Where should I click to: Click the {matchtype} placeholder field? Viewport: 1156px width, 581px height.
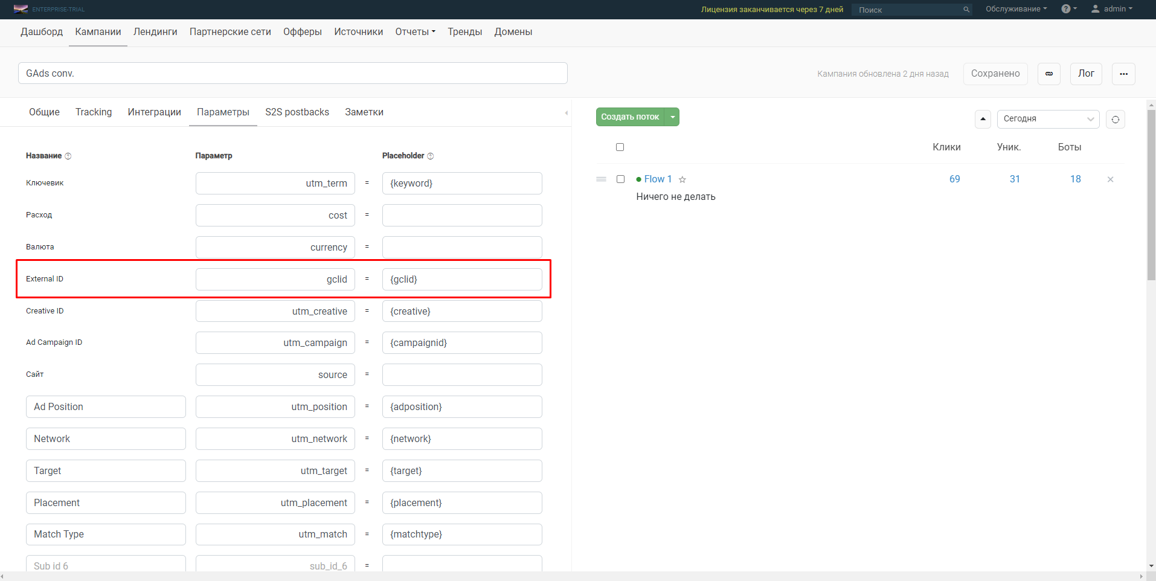coord(462,534)
